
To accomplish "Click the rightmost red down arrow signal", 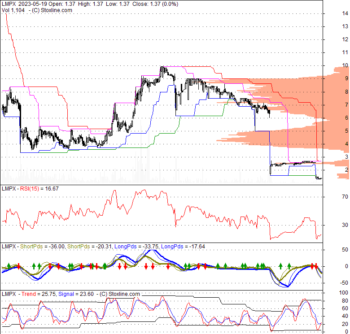I will [x=316, y=266].
